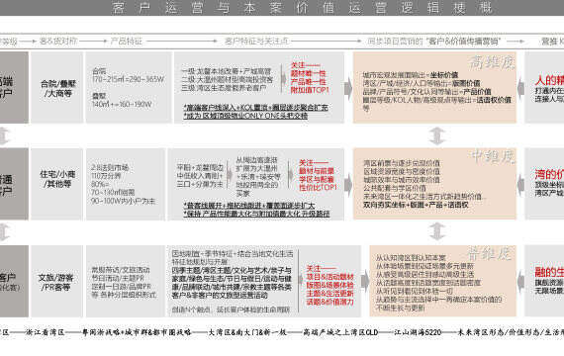The image size is (564, 356).
Task: Click the gray title bar 客户运营与本案价值运营逻辑梗概
Action: coord(282,8)
